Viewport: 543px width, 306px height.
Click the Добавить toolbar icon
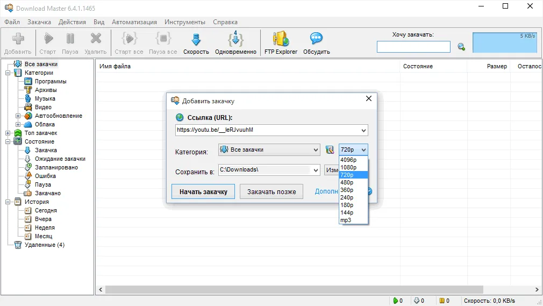(x=18, y=43)
